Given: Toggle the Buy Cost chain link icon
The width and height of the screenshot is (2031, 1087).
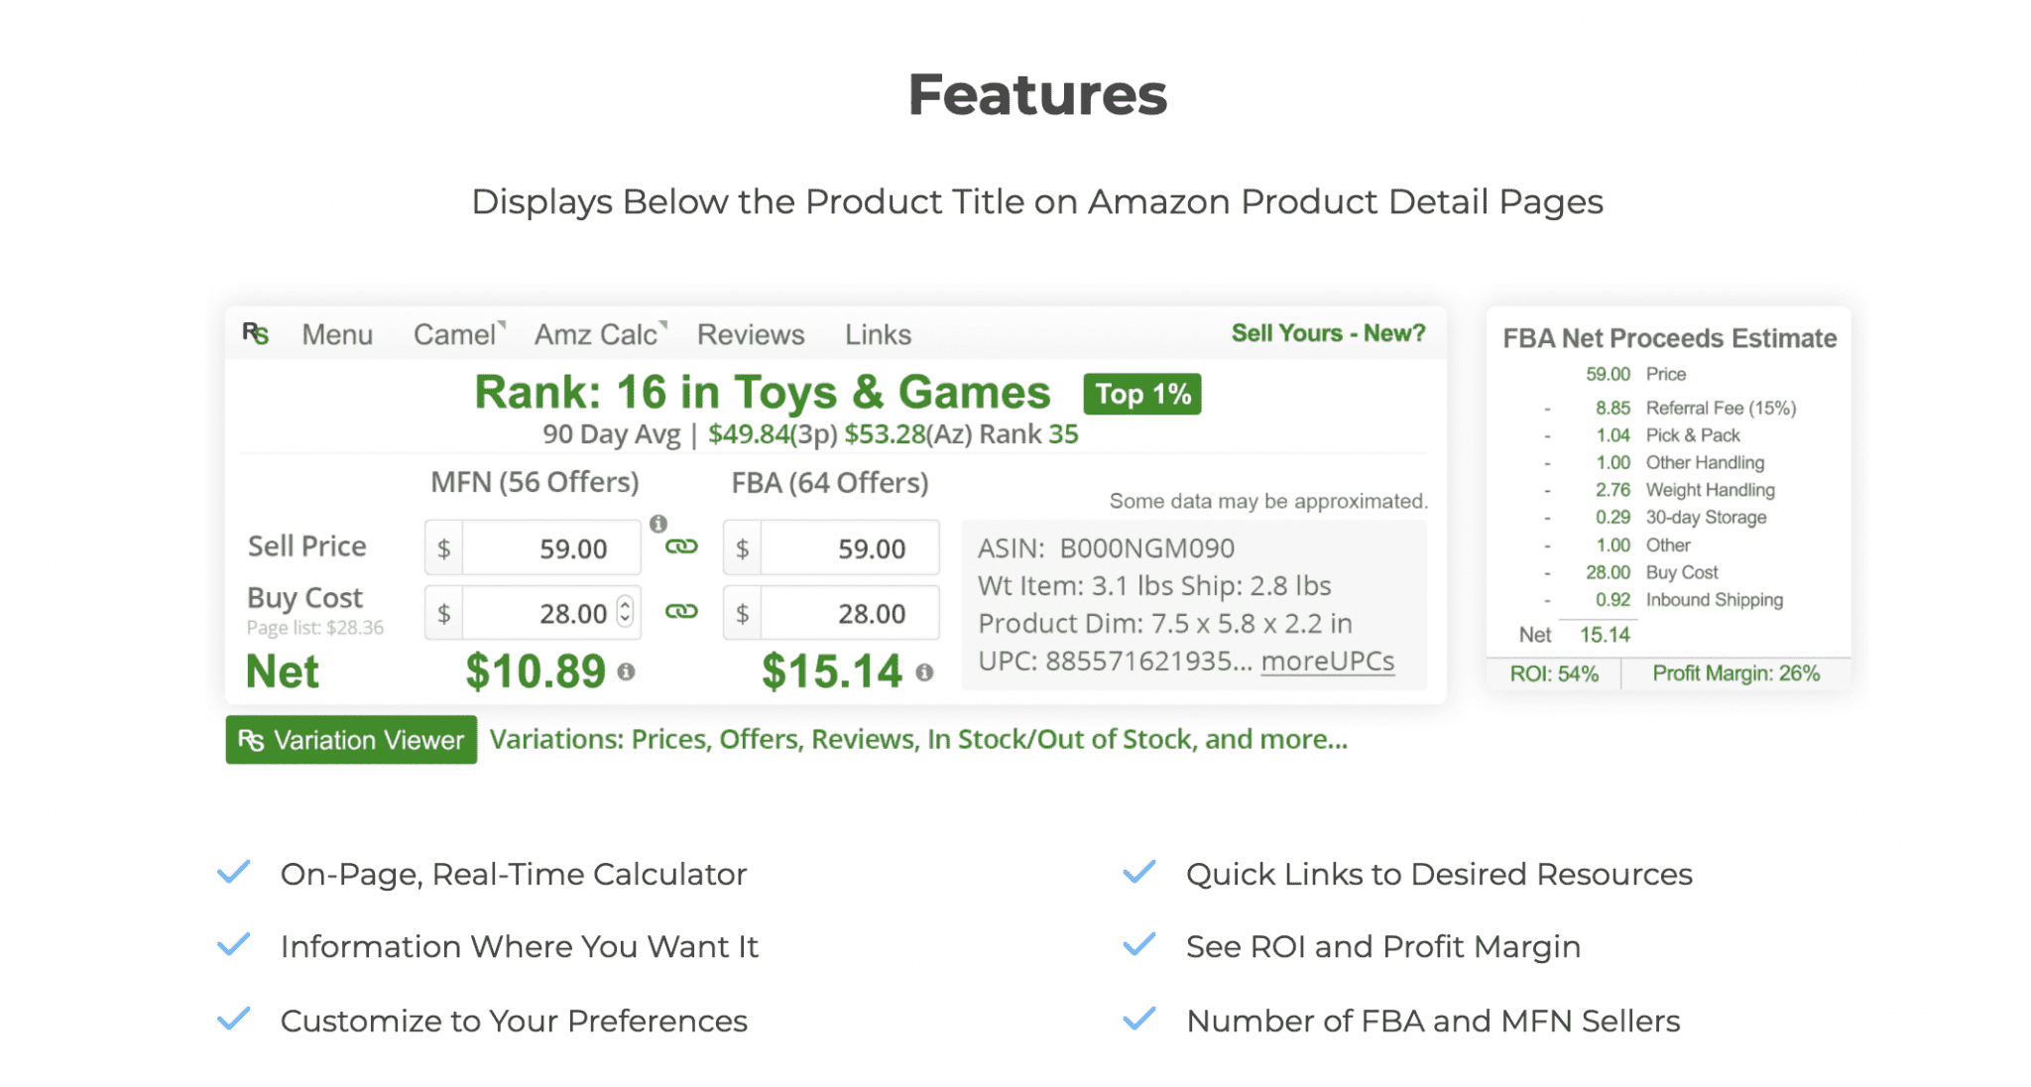Looking at the screenshot, I should click(x=681, y=611).
